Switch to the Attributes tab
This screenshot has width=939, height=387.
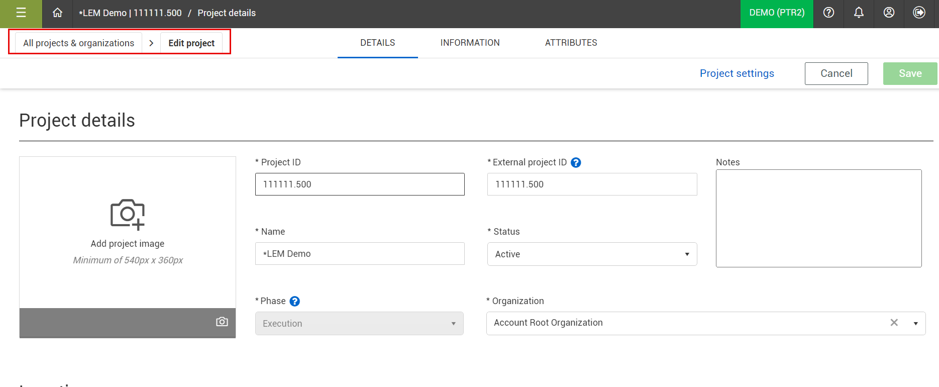tap(571, 43)
